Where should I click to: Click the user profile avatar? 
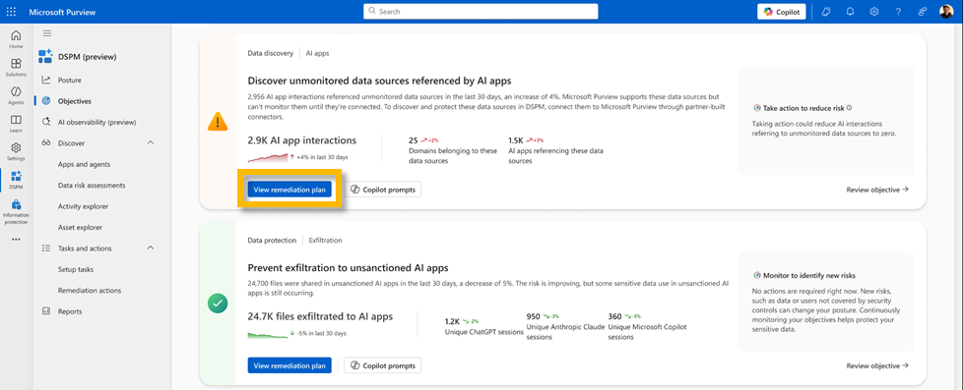tap(946, 12)
